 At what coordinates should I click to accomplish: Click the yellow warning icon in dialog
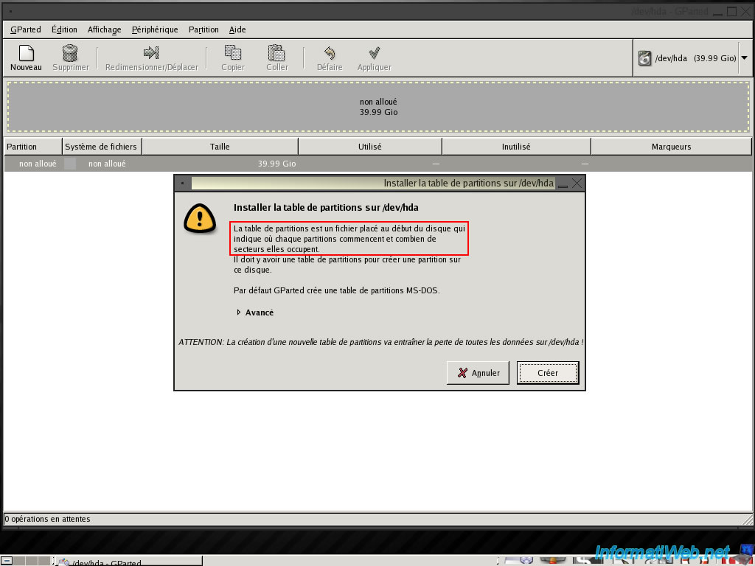coord(200,219)
